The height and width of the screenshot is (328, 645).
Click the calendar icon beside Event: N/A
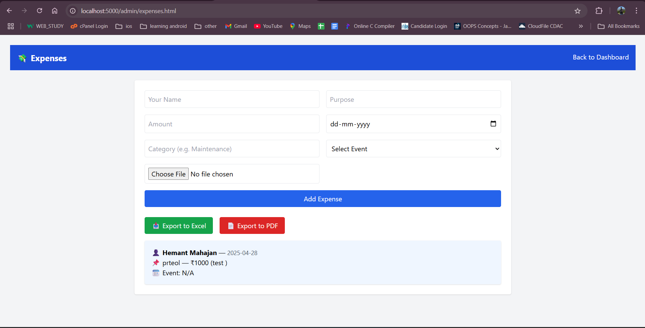tap(156, 273)
